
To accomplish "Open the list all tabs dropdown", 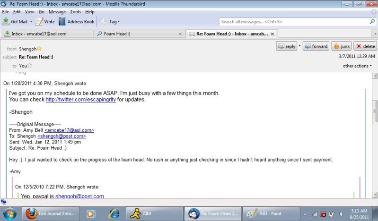I will 375,34.
